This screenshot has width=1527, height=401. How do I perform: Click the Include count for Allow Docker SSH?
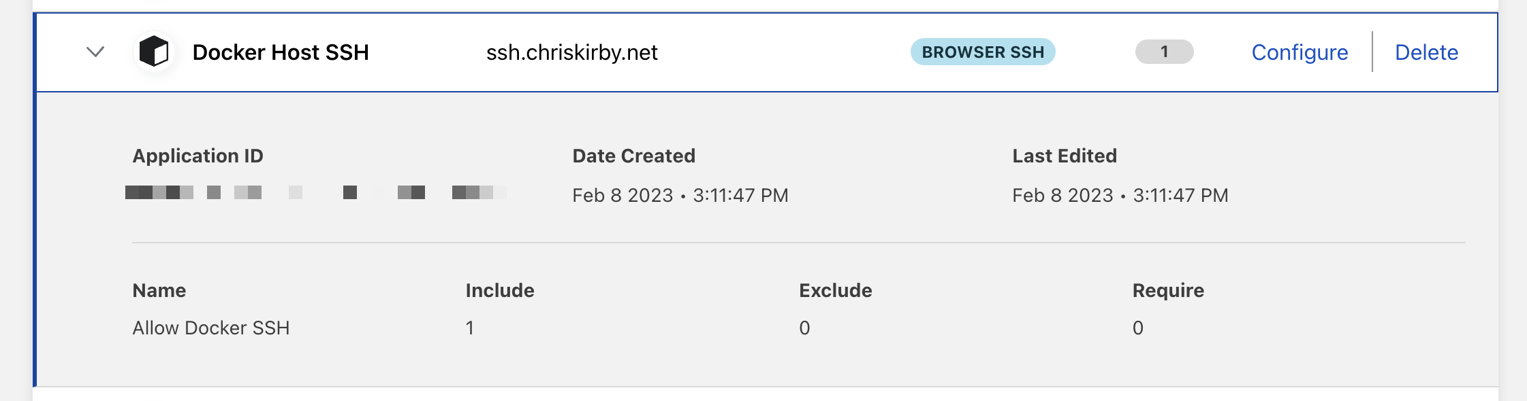(470, 328)
